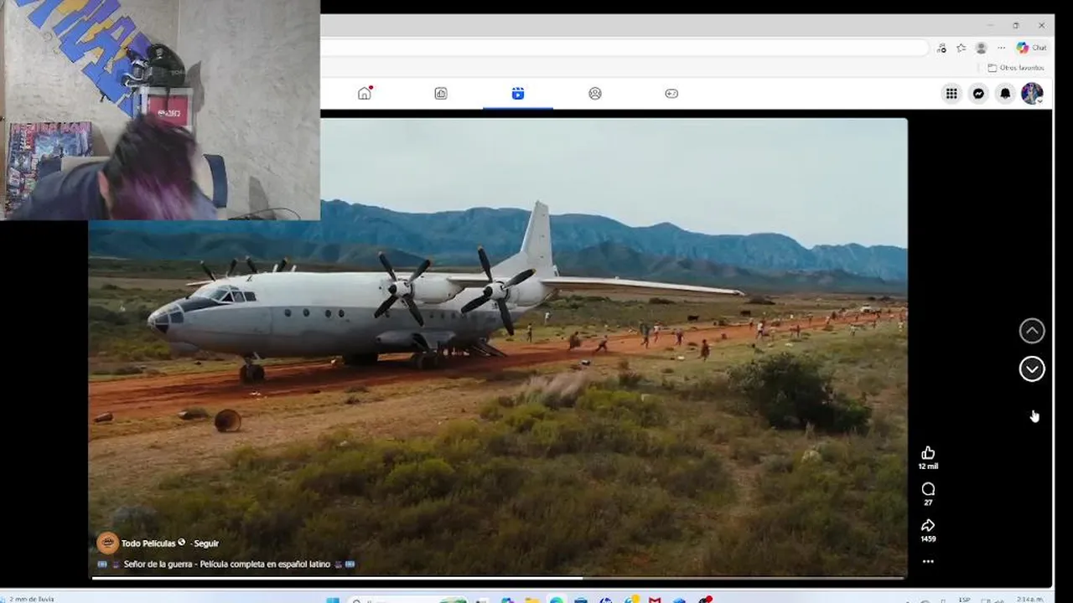Select the active Reels video tab

[x=518, y=93]
